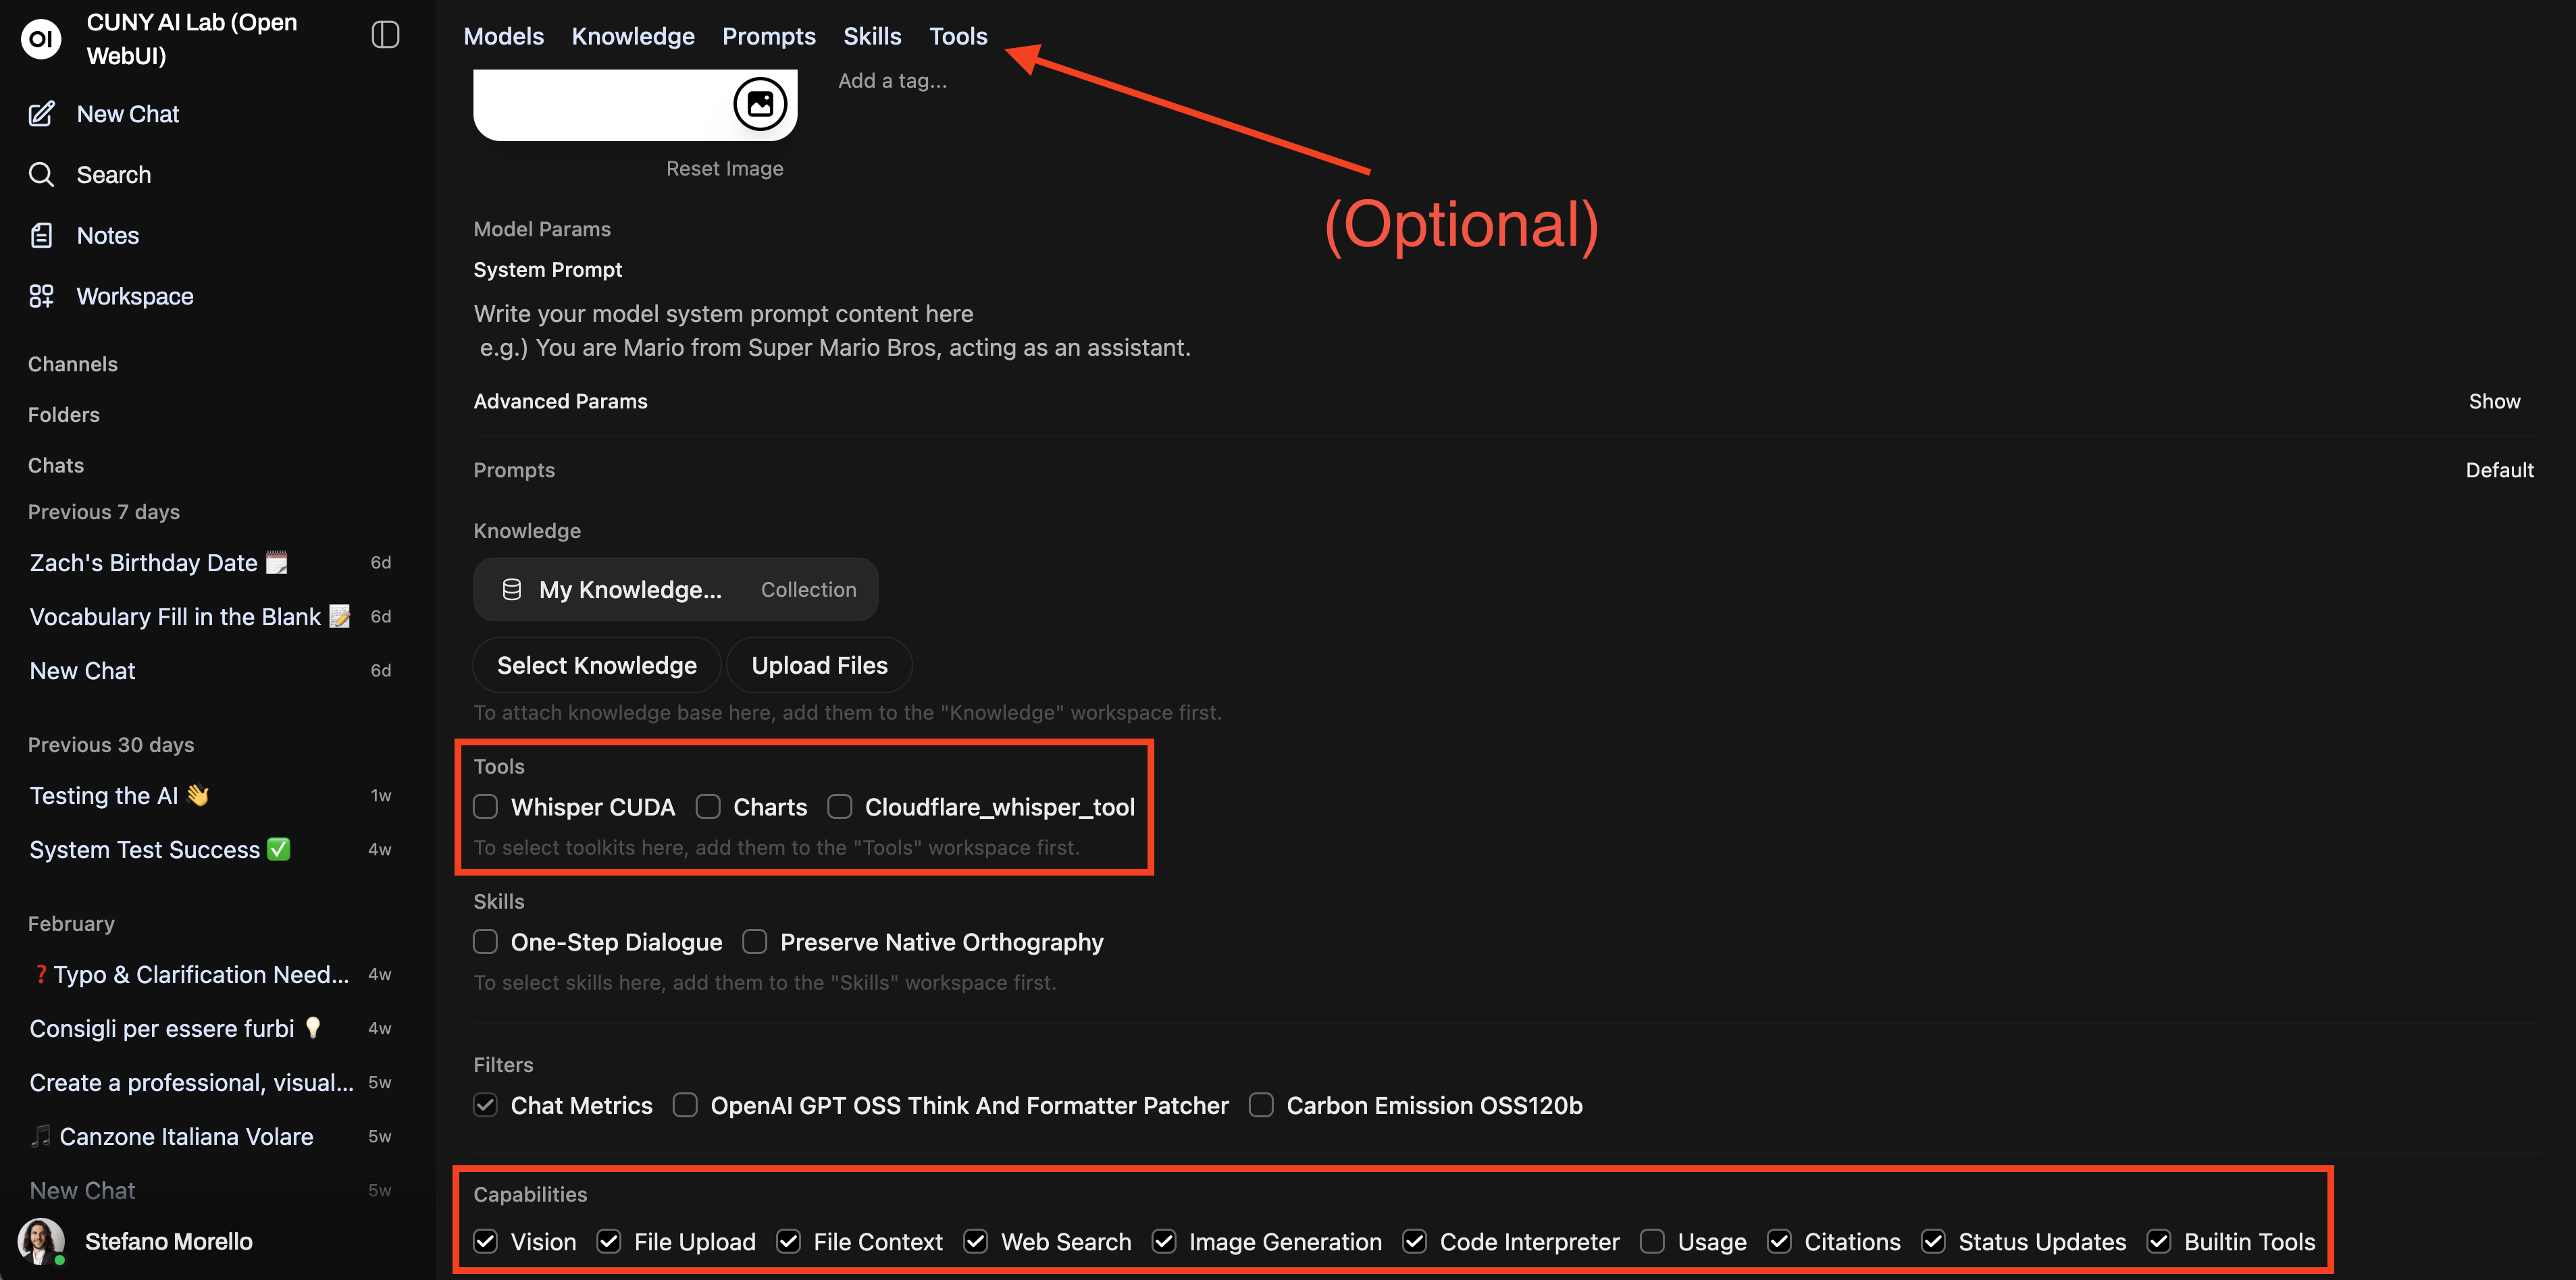Image resolution: width=2576 pixels, height=1280 pixels.
Task: Click the Open WebUI logo
Action: [x=40, y=39]
